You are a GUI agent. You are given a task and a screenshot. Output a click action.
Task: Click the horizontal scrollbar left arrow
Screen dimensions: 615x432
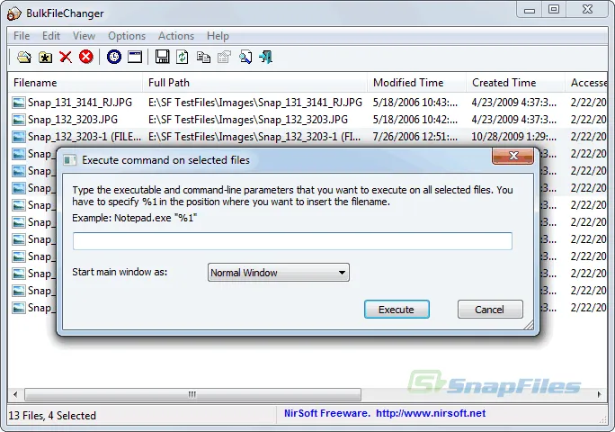coord(15,394)
